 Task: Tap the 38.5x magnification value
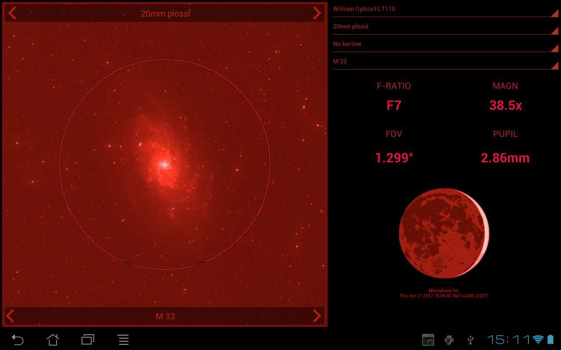[x=505, y=105]
